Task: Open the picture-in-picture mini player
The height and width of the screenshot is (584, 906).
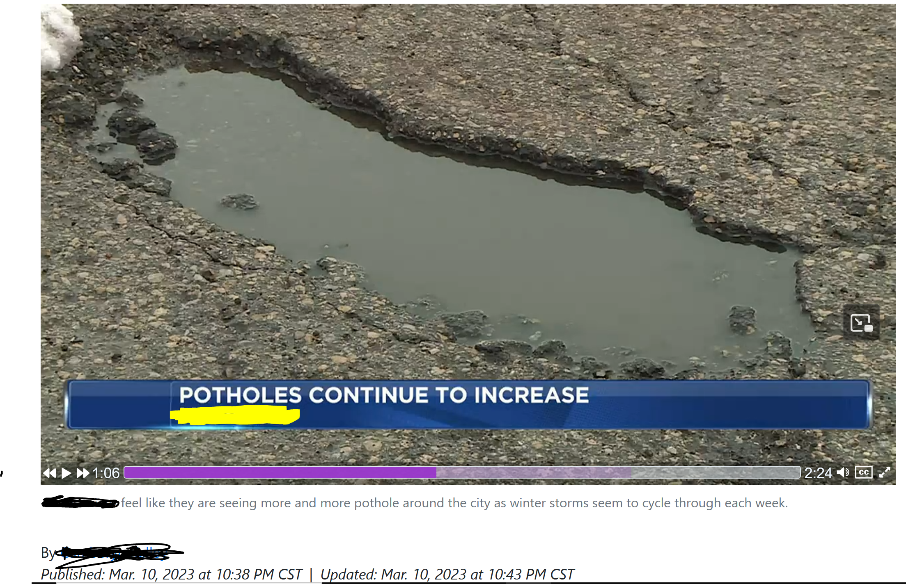Action: (861, 322)
